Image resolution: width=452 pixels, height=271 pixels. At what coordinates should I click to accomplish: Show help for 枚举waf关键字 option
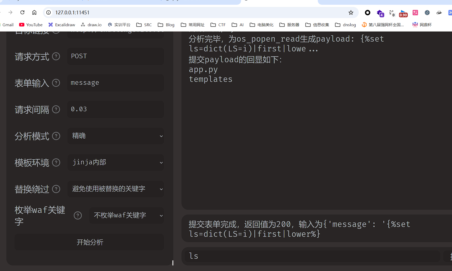[78, 216]
